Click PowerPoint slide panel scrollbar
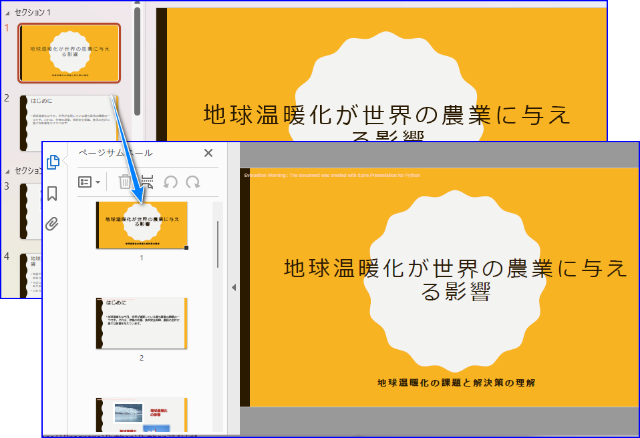Image resolution: width=640 pixels, height=438 pixels. [137, 61]
